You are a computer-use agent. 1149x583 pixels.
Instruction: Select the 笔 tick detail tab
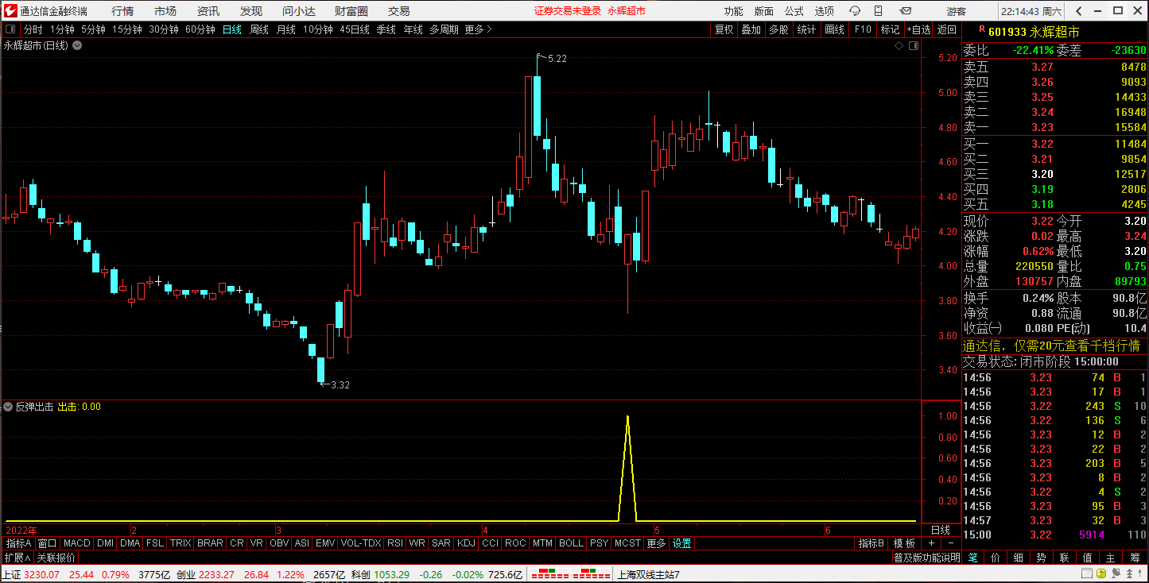(972, 558)
